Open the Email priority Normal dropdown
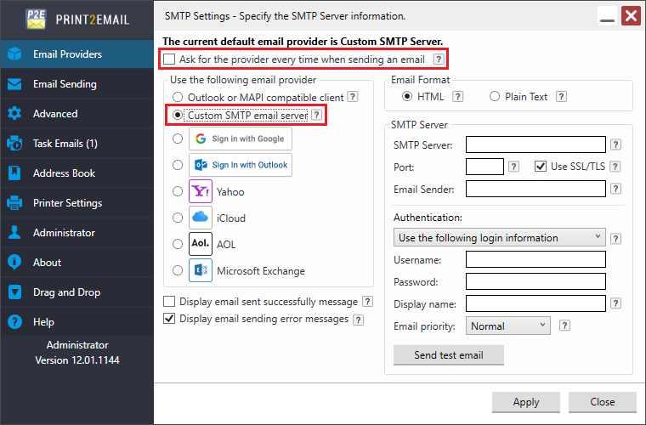The width and height of the screenshot is (646, 425). point(508,326)
